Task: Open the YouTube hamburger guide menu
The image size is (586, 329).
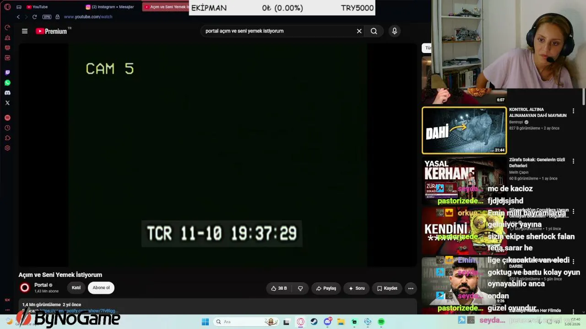Action: [25, 31]
